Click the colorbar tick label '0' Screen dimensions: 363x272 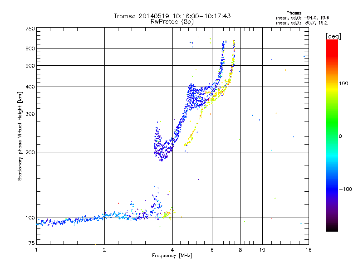[x=340, y=136]
